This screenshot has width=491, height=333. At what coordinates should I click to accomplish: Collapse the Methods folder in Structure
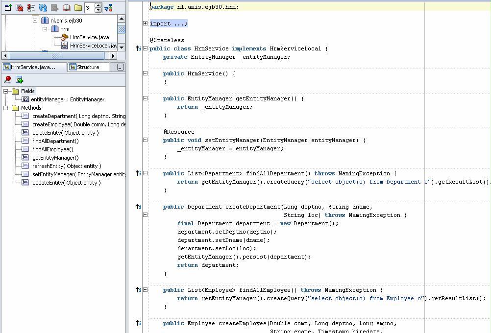click(6, 108)
